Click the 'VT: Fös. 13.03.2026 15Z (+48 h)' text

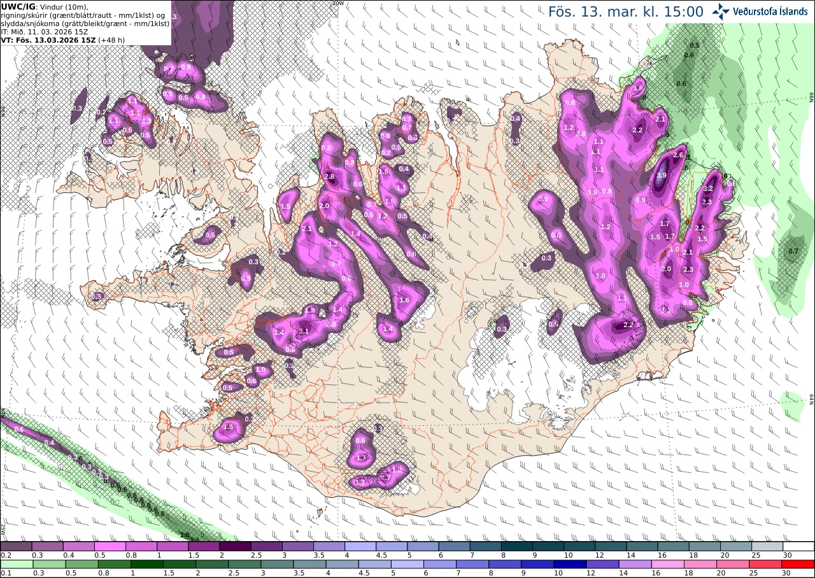pos(62,39)
